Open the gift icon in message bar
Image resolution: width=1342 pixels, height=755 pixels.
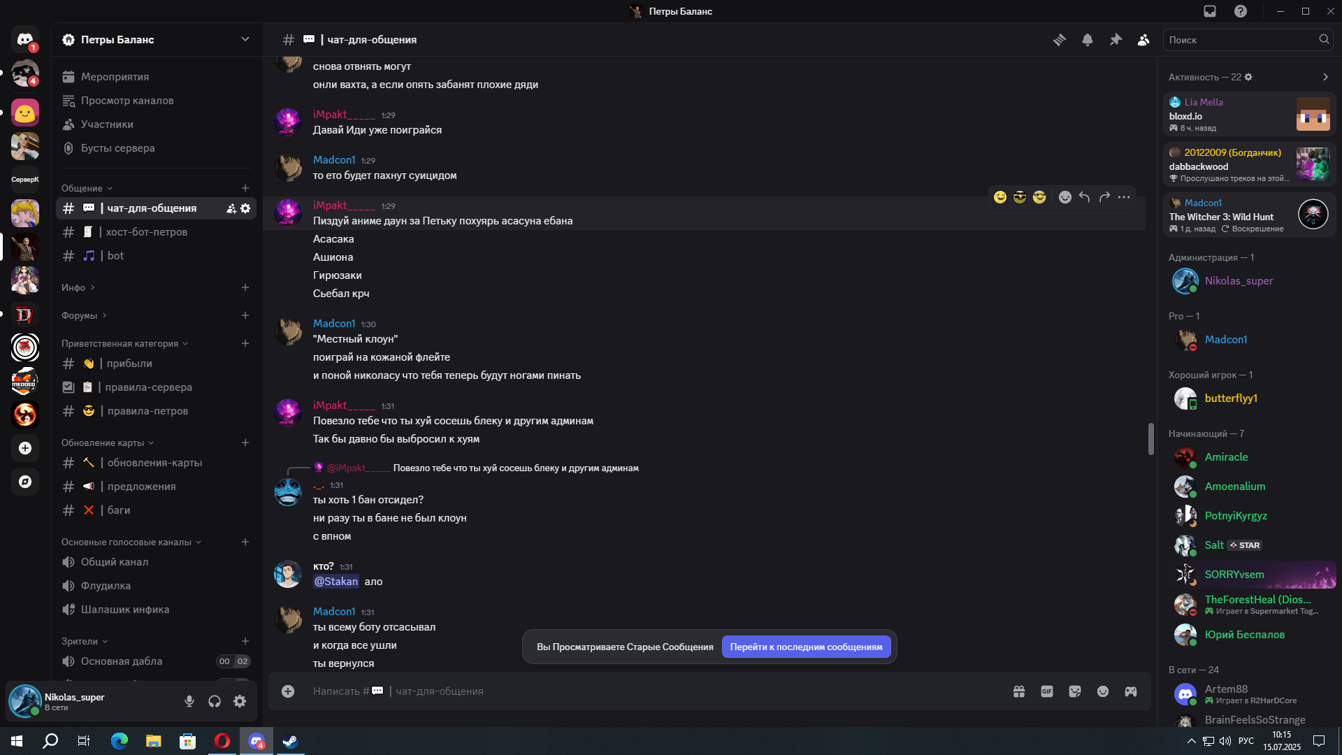click(1019, 691)
